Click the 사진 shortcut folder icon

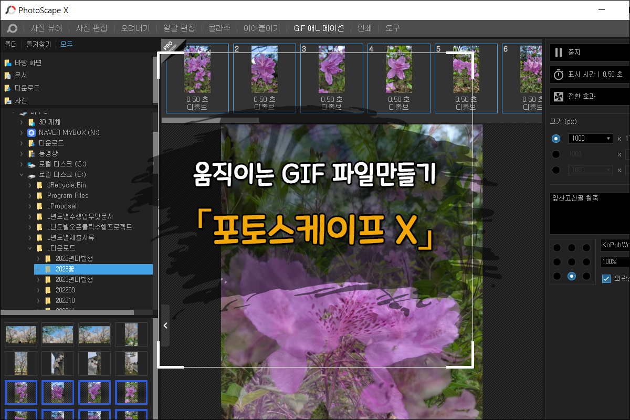tap(8, 101)
